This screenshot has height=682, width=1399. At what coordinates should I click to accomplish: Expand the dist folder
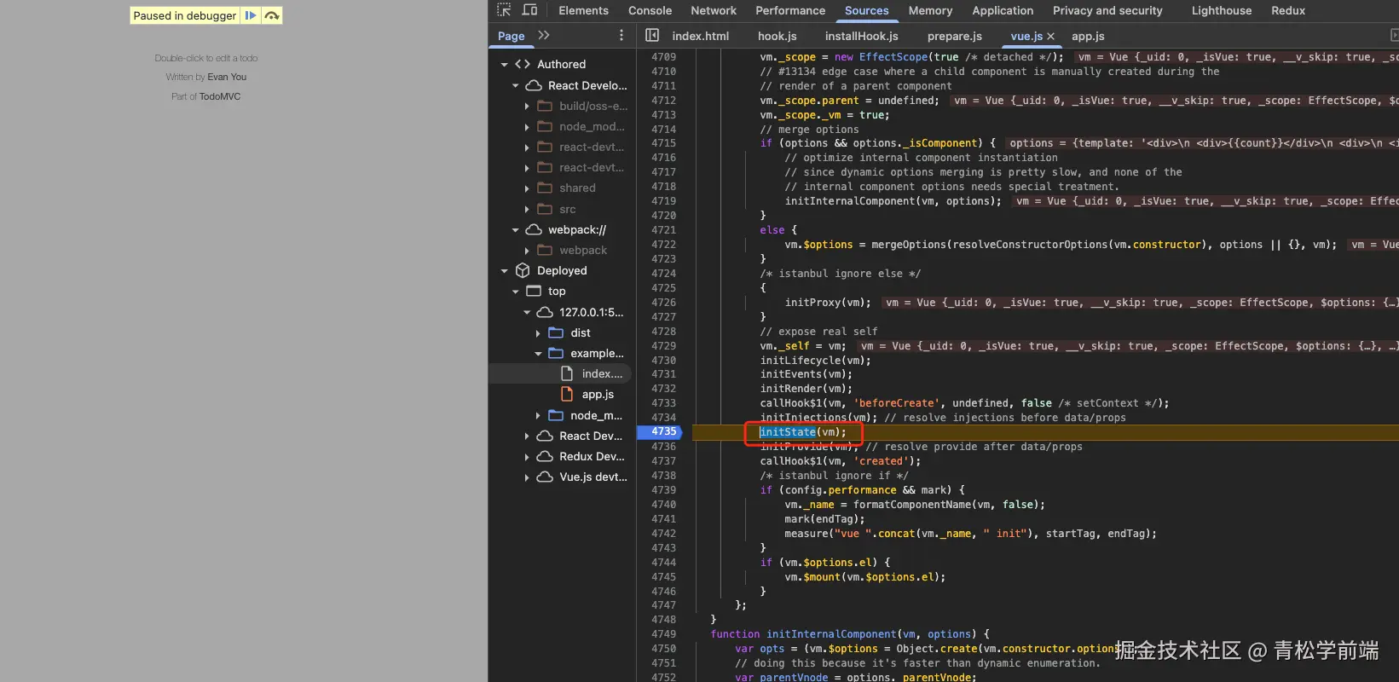coord(538,333)
